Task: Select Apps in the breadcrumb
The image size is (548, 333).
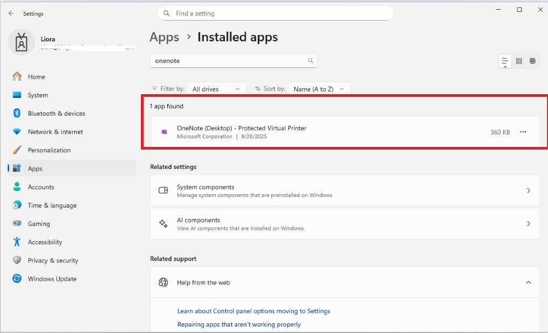Action: click(164, 37)
